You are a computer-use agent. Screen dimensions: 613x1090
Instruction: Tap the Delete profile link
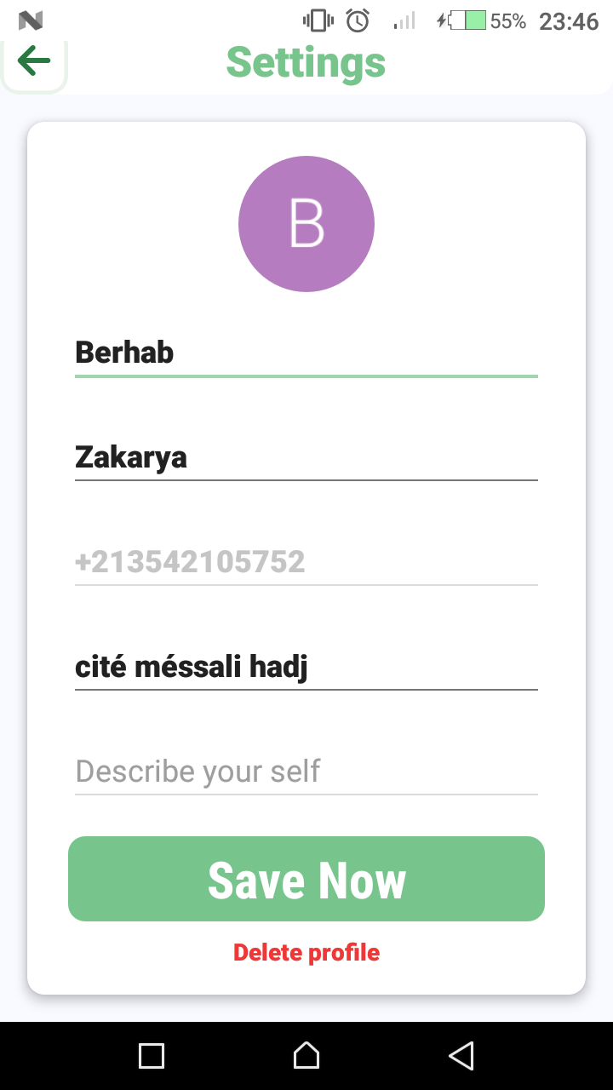[x=306, y=952]
